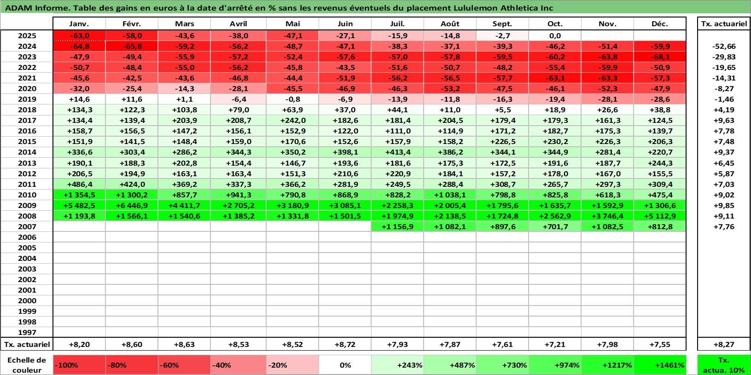This screenshot has width=751, height=375.
Task: Click the +8,20 actuarial rate under Janv.
Action: click(79, 344)
